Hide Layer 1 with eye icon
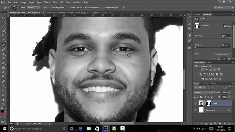Screen dimensions: 235x132 tap(196, 103)
